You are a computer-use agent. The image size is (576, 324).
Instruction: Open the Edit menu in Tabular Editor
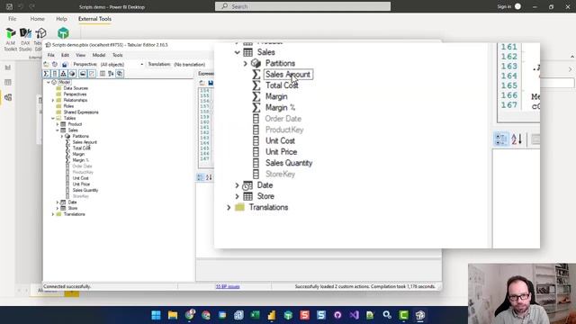[x=65, y=55]
